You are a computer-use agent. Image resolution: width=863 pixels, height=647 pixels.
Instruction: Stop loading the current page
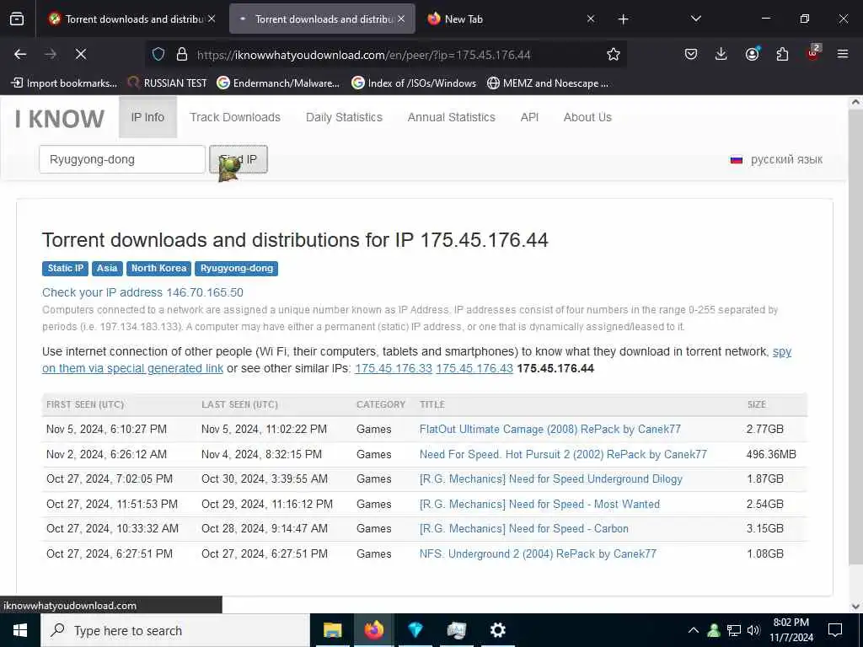pyautogui.click(x=80, y=54)
